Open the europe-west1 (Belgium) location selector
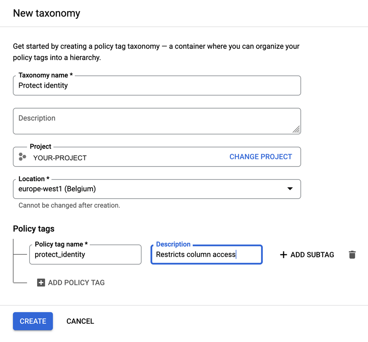The image size is (368, 342). point(151,189)
